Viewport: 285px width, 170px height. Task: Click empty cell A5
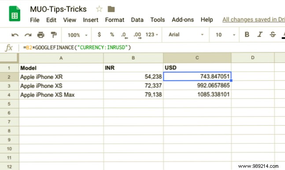(x=61, y=104)
